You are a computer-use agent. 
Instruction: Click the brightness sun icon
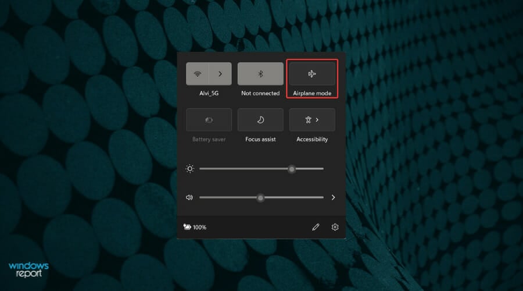[x=190, y=169]
